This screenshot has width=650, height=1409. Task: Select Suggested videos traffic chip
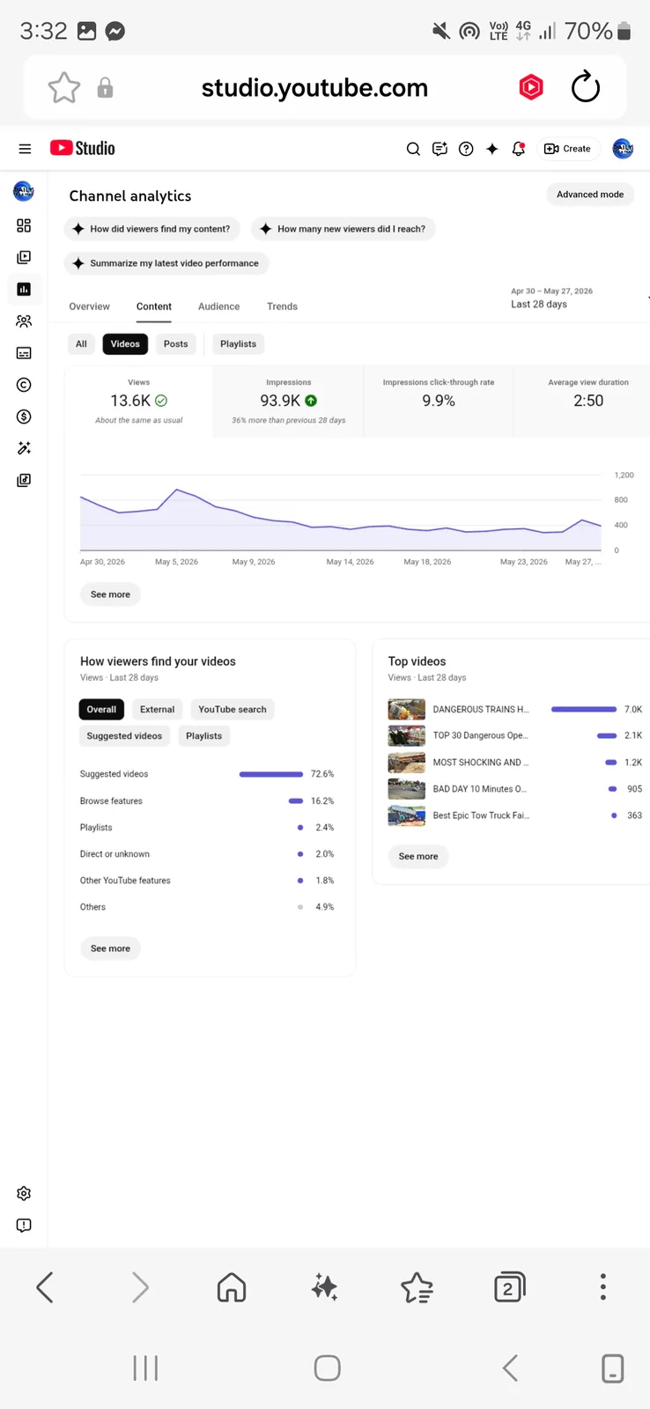click(124, 736)
